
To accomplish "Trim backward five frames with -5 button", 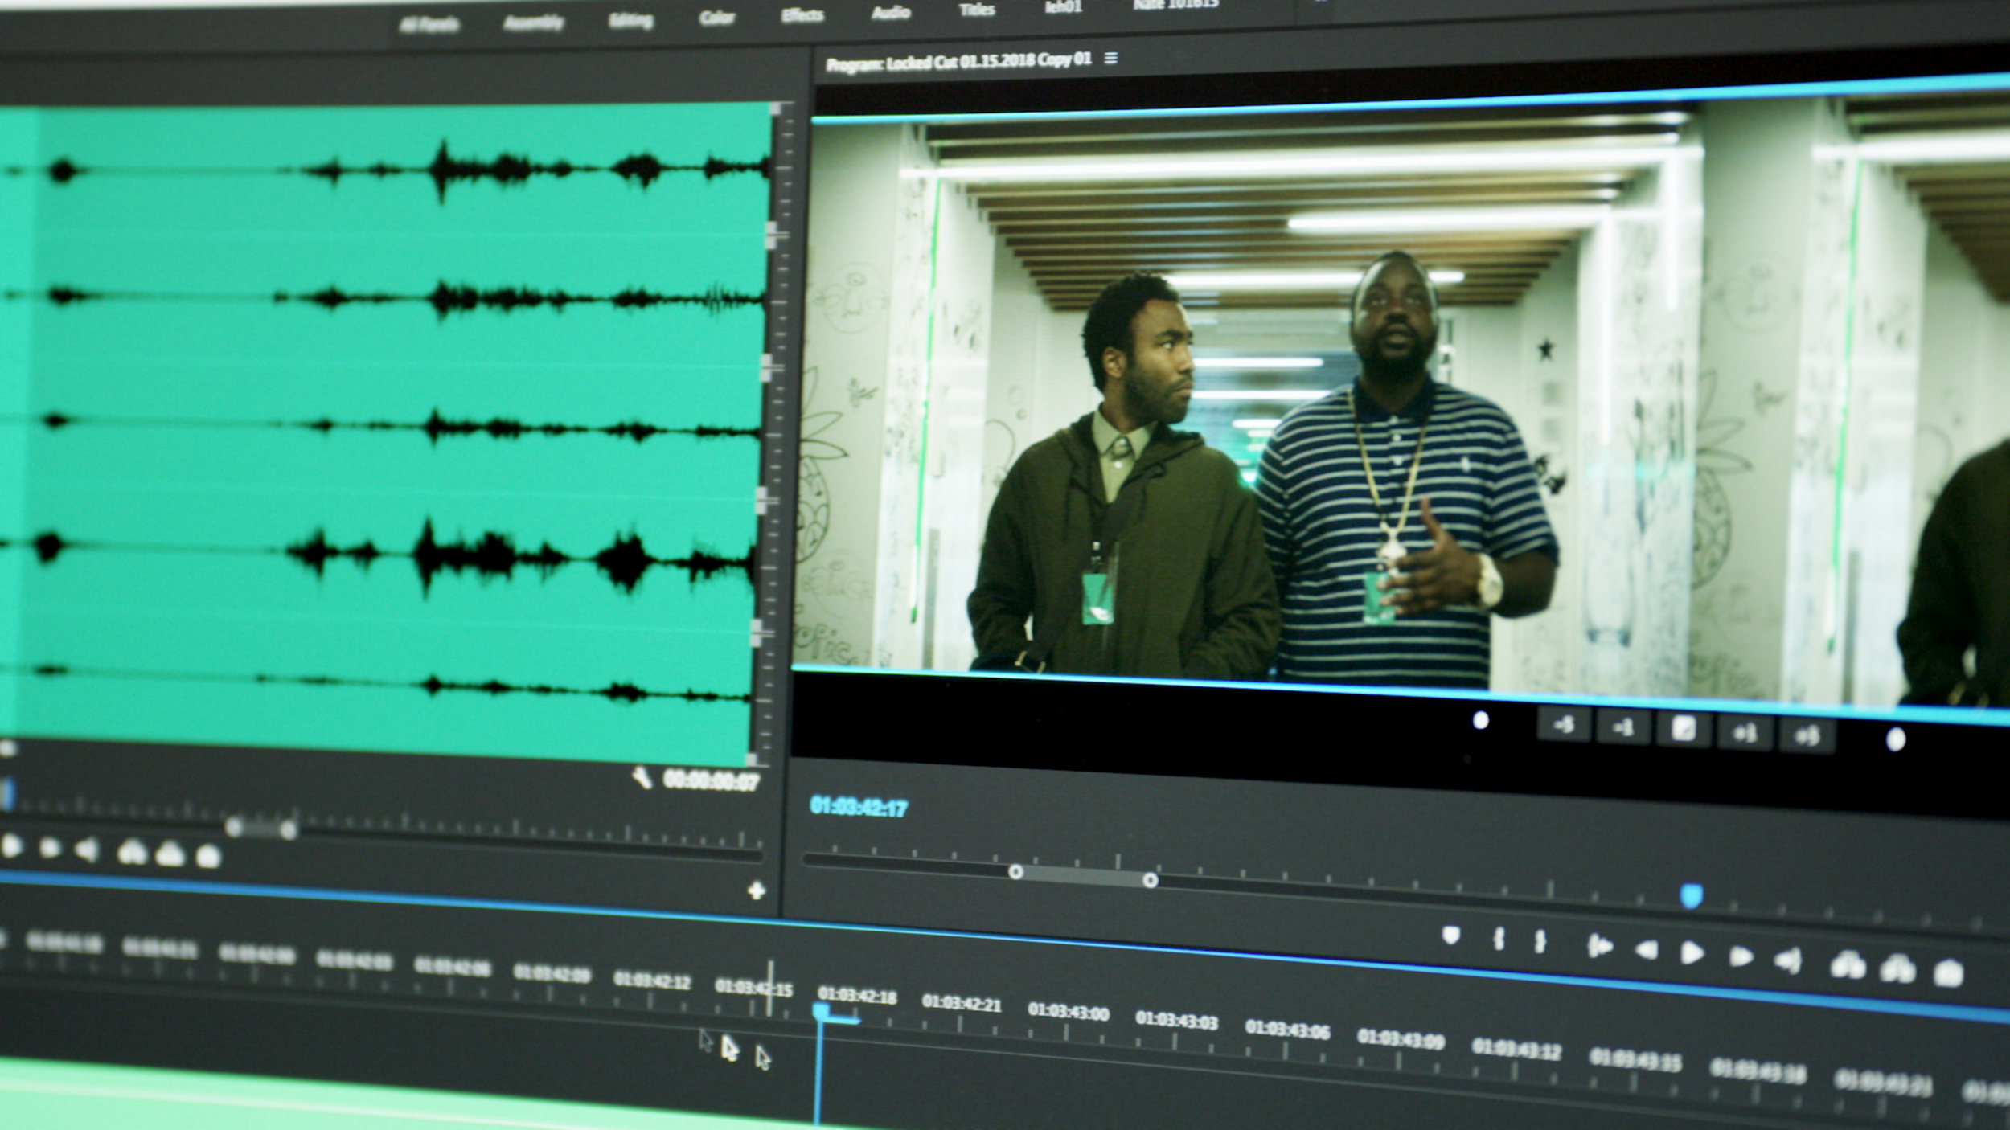I will (1564, 726).
